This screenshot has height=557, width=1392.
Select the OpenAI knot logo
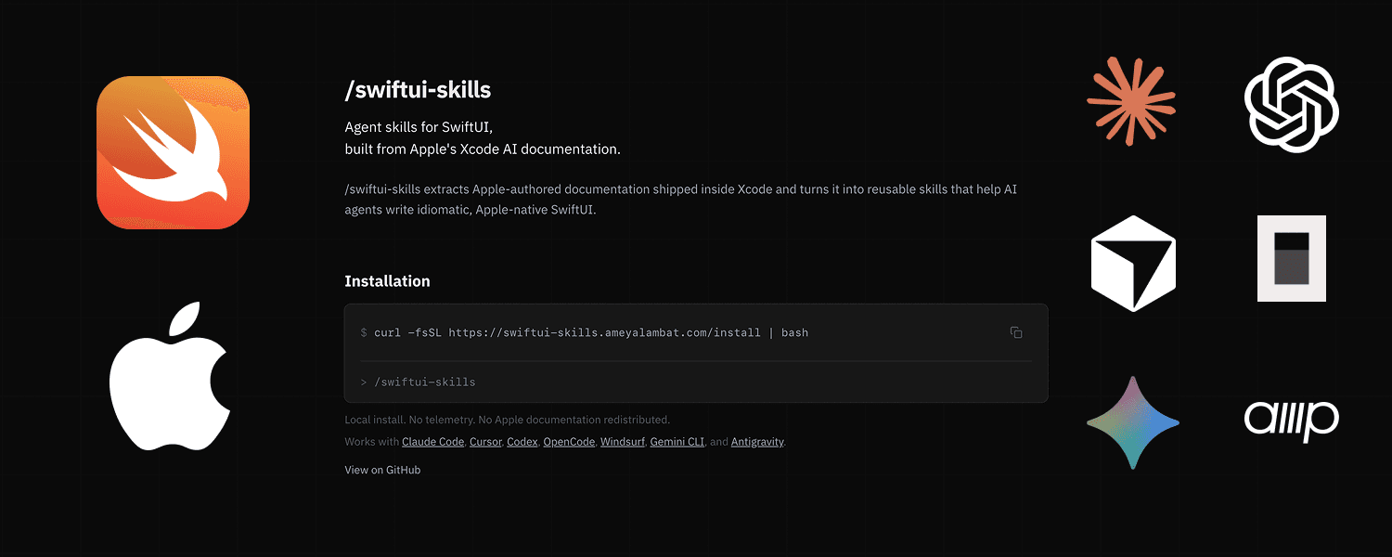[1291, 106]
